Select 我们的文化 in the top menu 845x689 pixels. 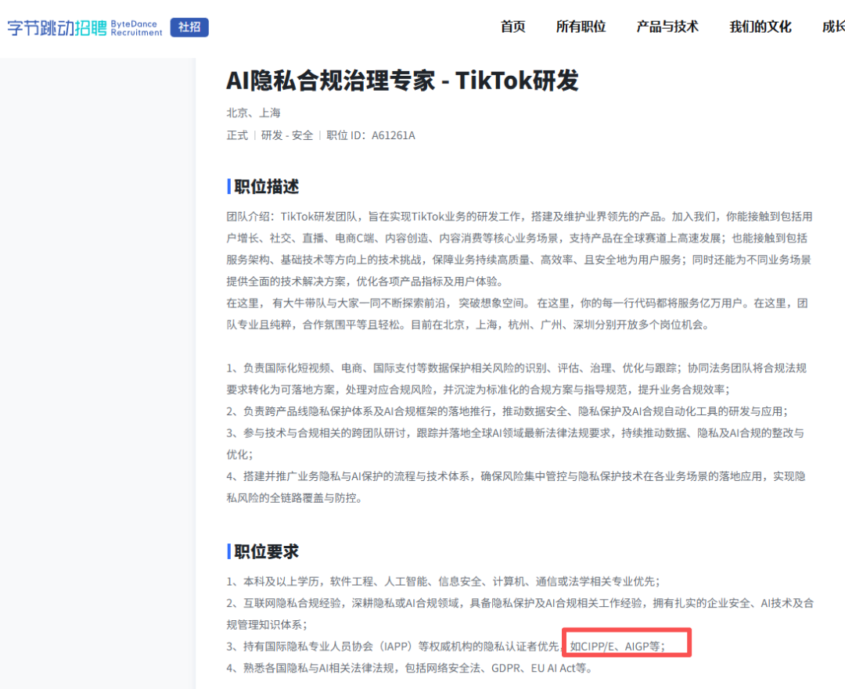(x=760, y=27)
